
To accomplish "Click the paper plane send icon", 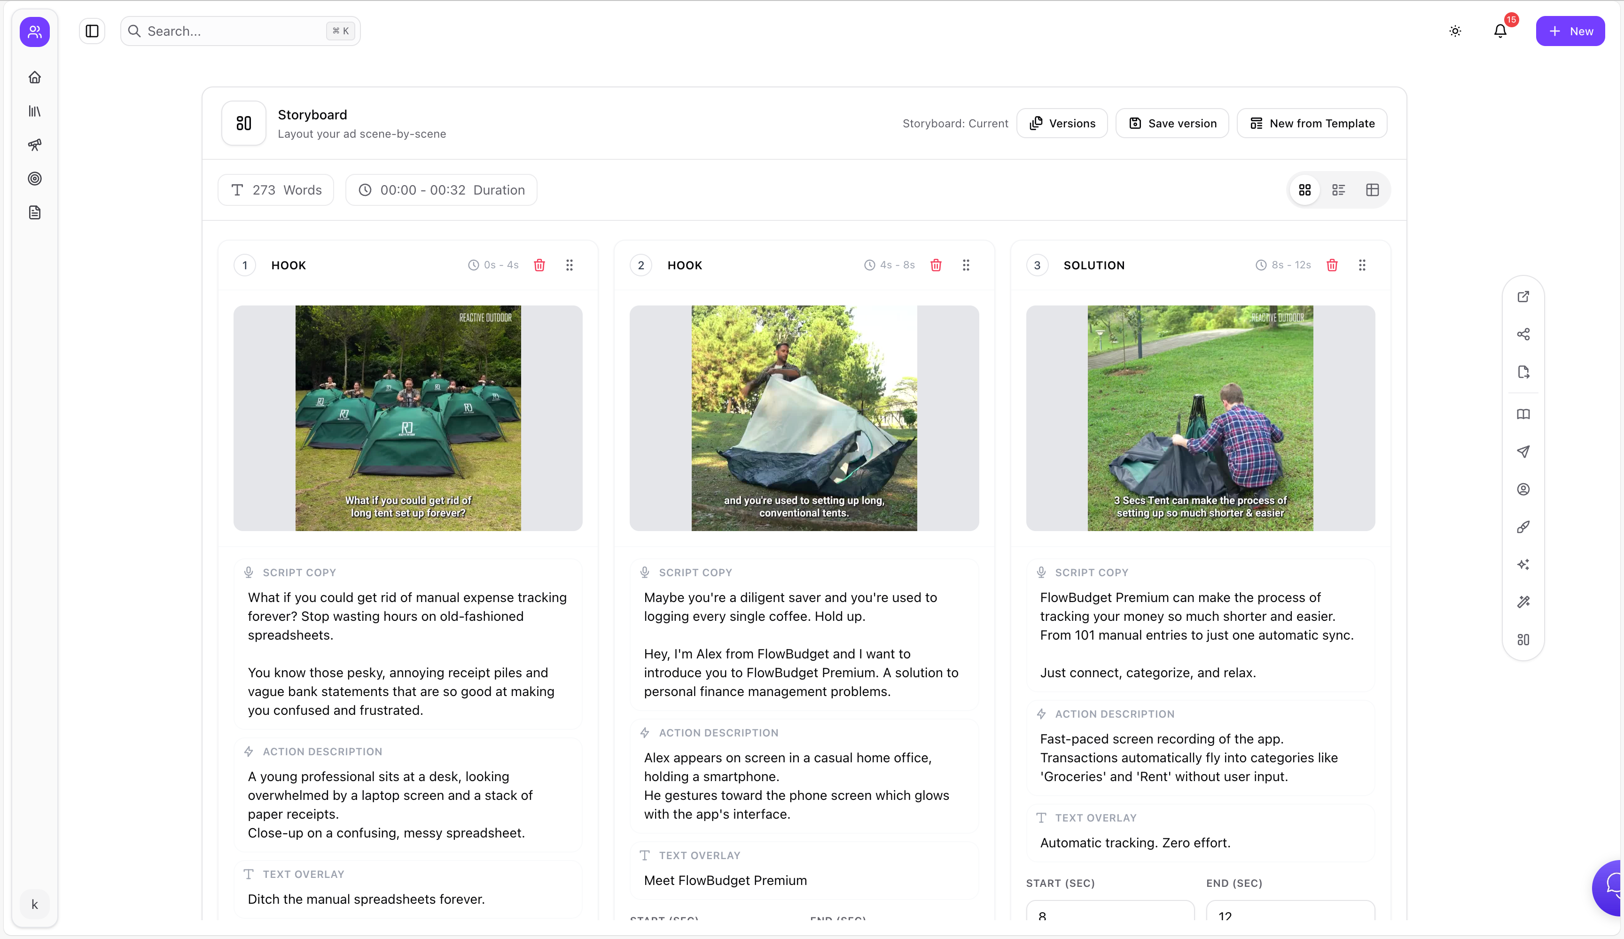I will tap(1523, 452).
